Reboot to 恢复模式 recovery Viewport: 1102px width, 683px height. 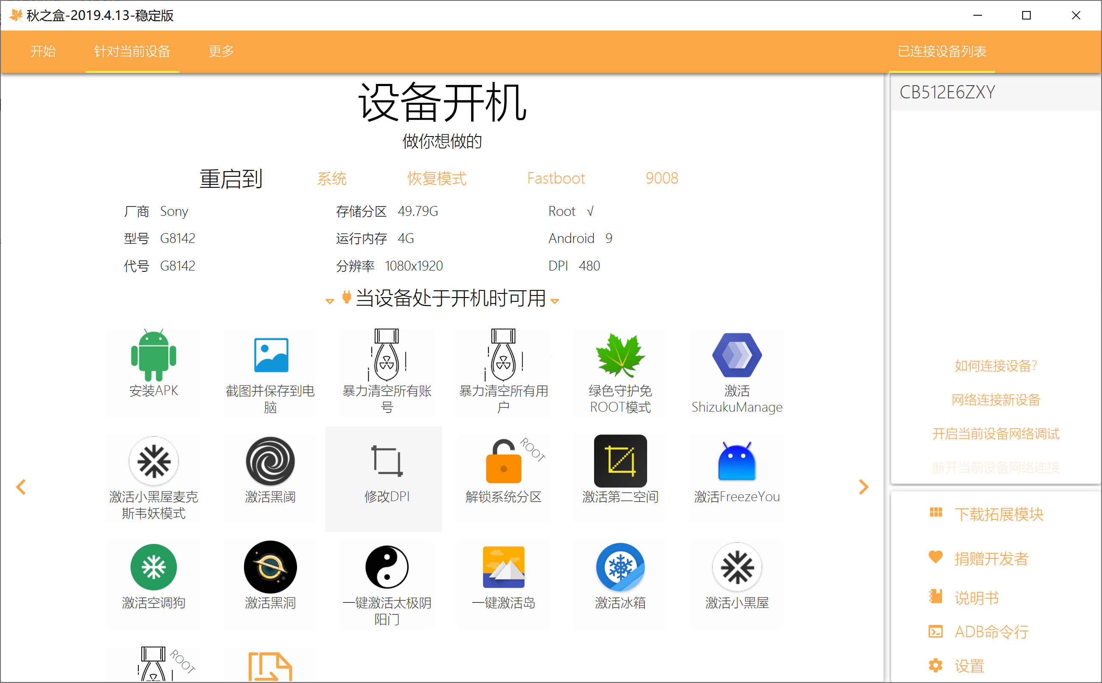coord(436,178)
